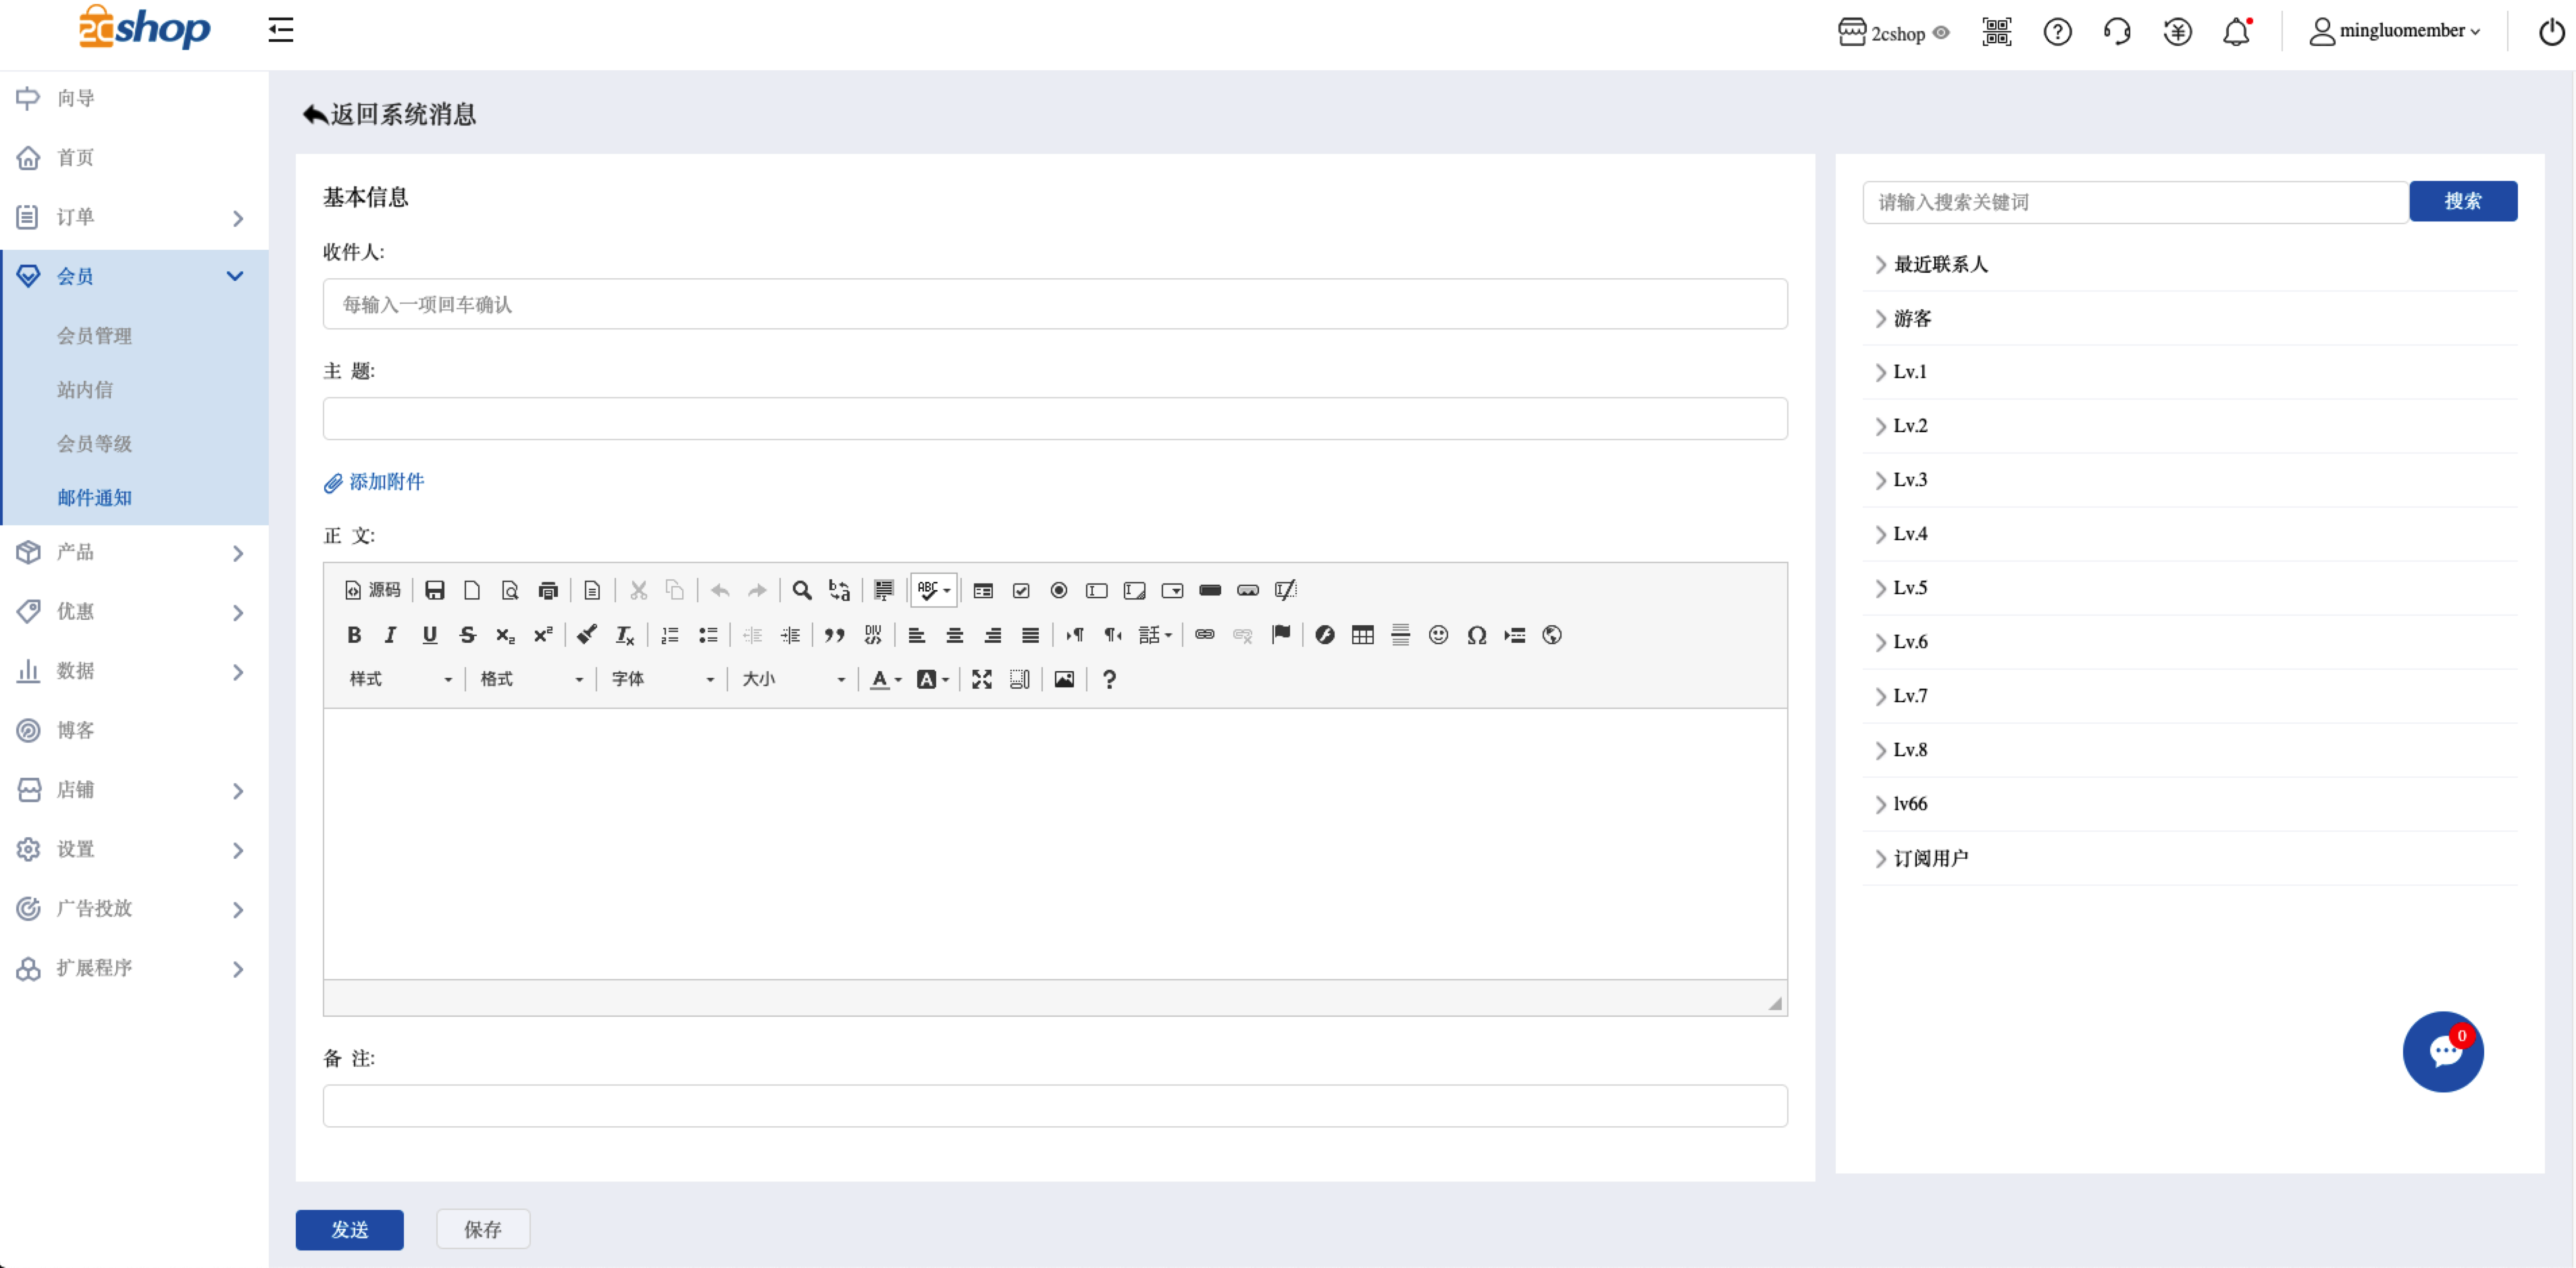This screenshot has width=2576, height=1268.
Task: Click the 搜索 search button
Action: (x=2462, y=201)
